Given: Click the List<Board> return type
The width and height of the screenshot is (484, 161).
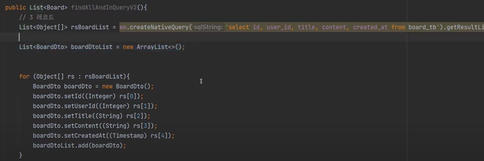Looking at the screenshot, I should [x=48, y=8].
